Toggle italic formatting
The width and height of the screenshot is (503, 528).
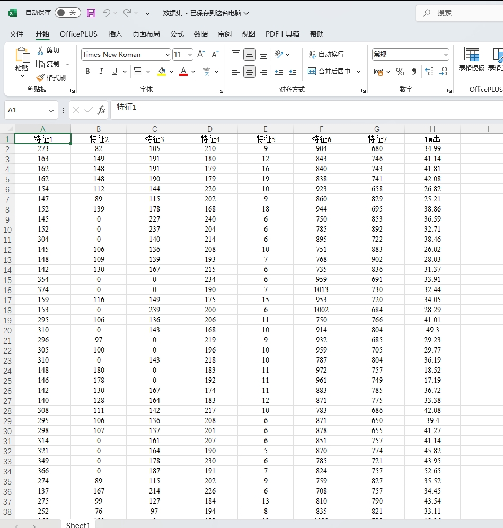coord(101,72)
